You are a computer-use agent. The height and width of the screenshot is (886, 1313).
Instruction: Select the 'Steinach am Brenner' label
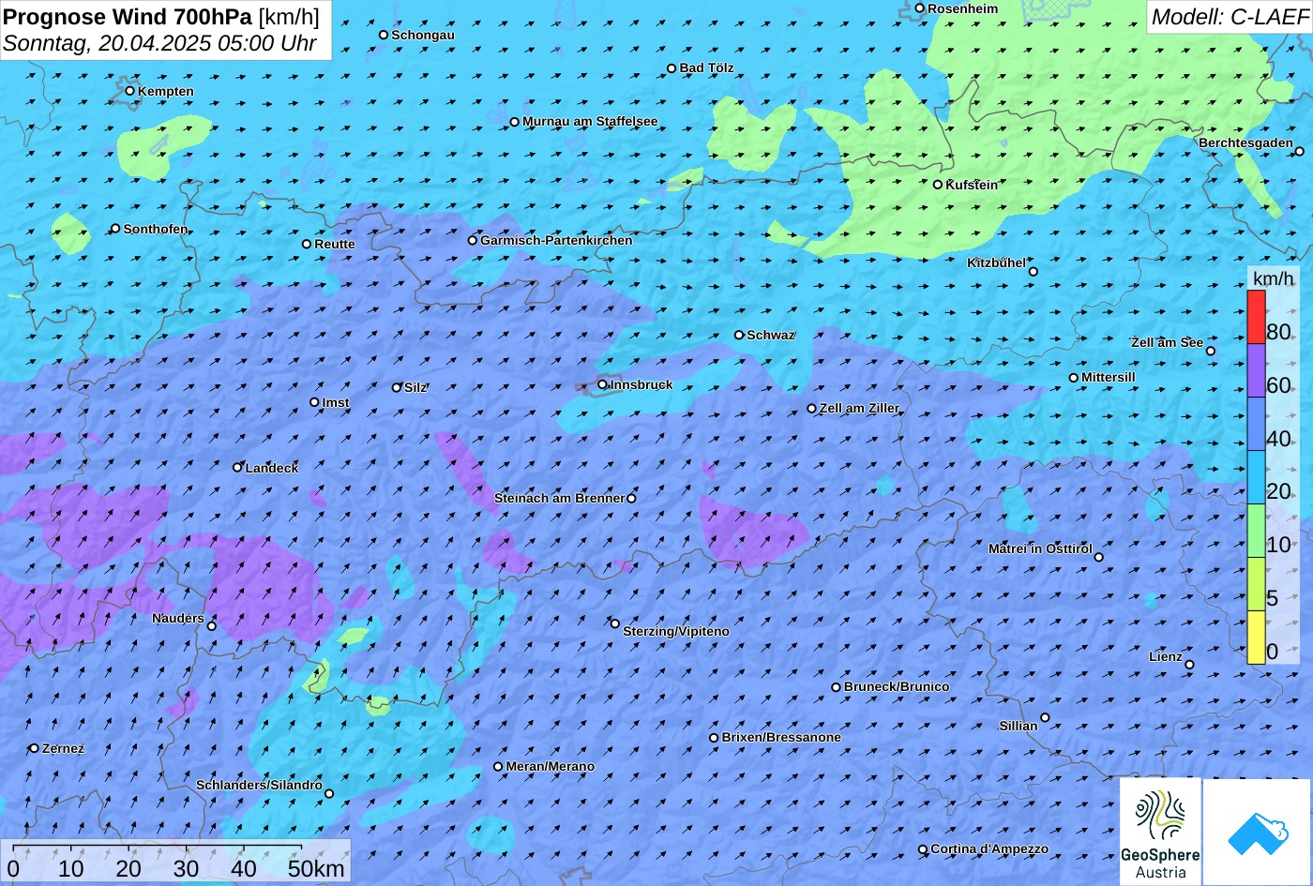click(559, 498)
